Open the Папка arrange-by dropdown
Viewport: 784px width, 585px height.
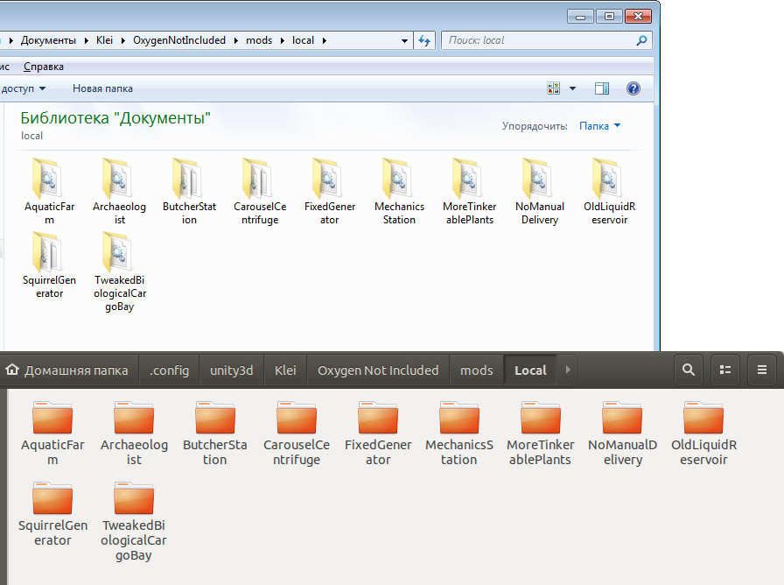coord(599,125)
